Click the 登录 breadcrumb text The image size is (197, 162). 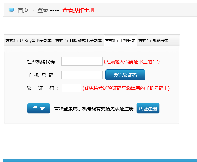pos(43,10)
